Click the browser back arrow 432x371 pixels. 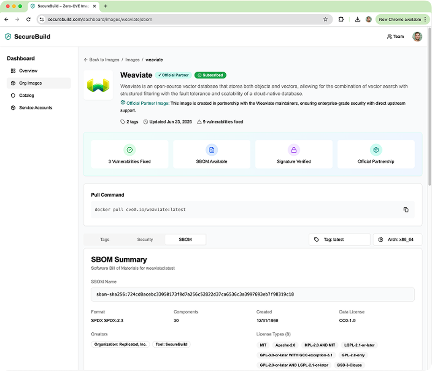6,19
